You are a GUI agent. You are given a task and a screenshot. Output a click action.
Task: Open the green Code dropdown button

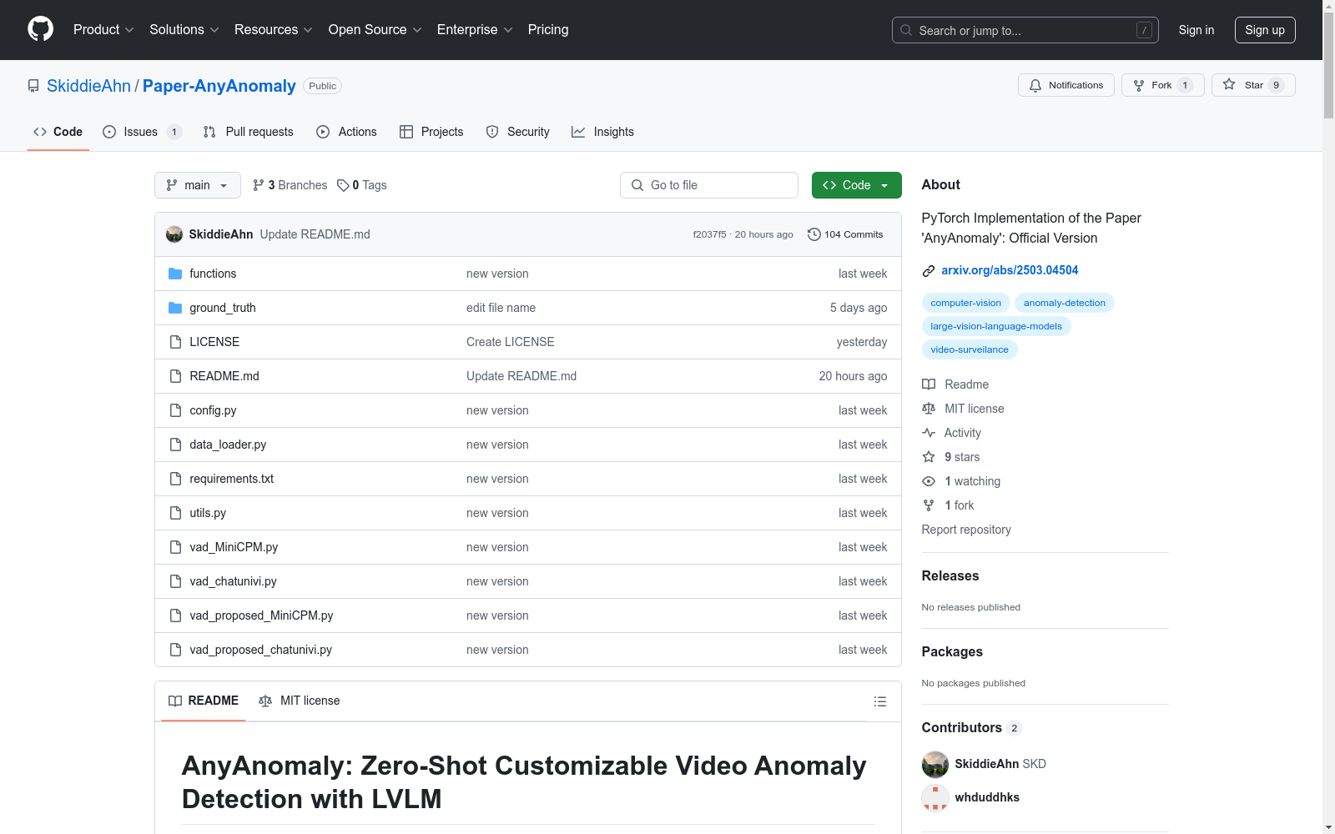[x=857, y=185]
